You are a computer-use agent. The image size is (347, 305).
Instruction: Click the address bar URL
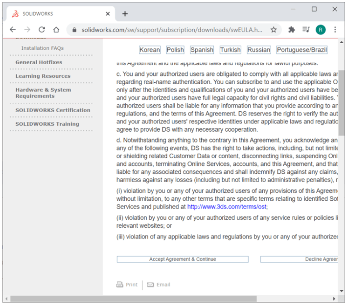tap(172, 30)
